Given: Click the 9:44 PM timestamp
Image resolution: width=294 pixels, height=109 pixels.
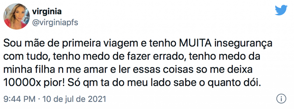Looking at the screenshot, I should [x=19, y=99].
